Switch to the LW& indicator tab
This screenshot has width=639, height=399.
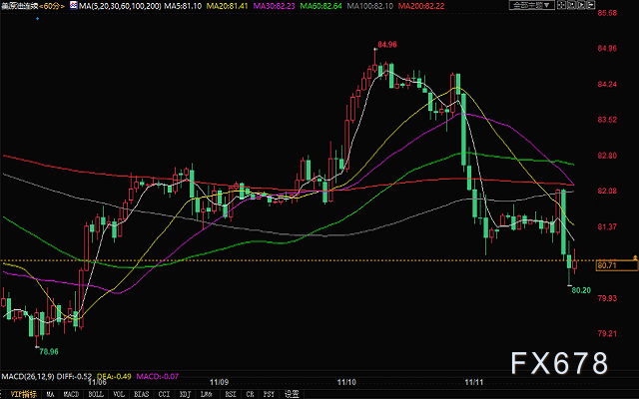[x=207, y=394]
